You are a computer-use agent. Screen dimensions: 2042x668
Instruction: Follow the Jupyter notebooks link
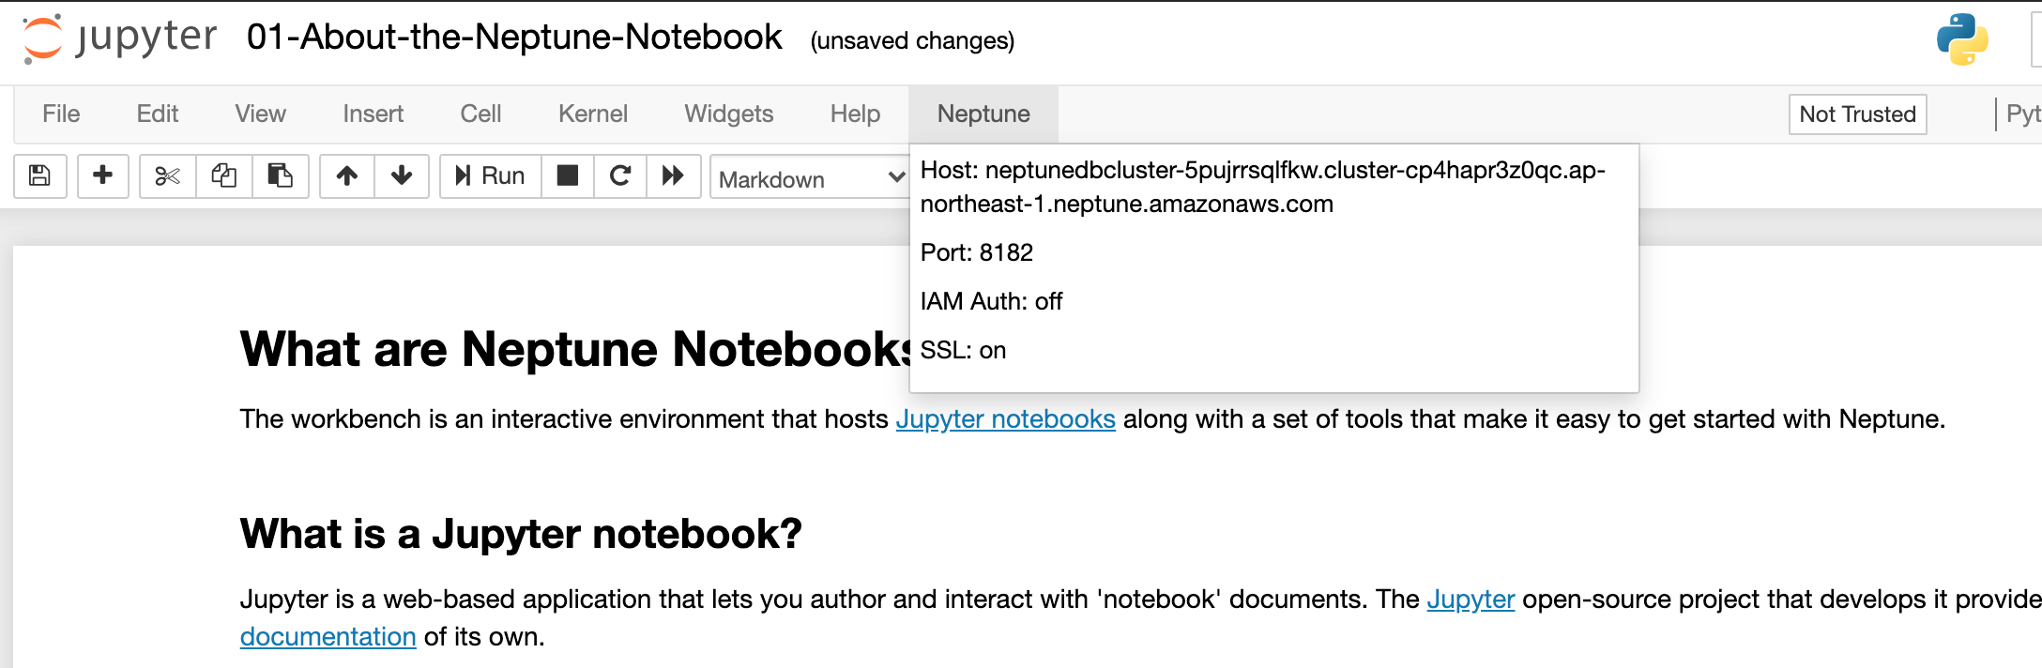tap(1005, 418)
